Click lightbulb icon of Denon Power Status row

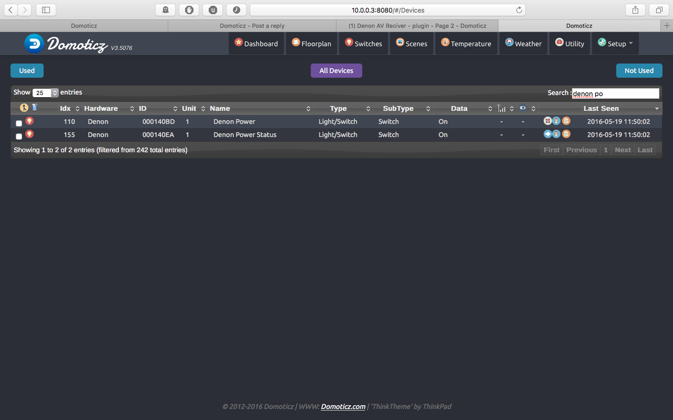click(29, 134)
